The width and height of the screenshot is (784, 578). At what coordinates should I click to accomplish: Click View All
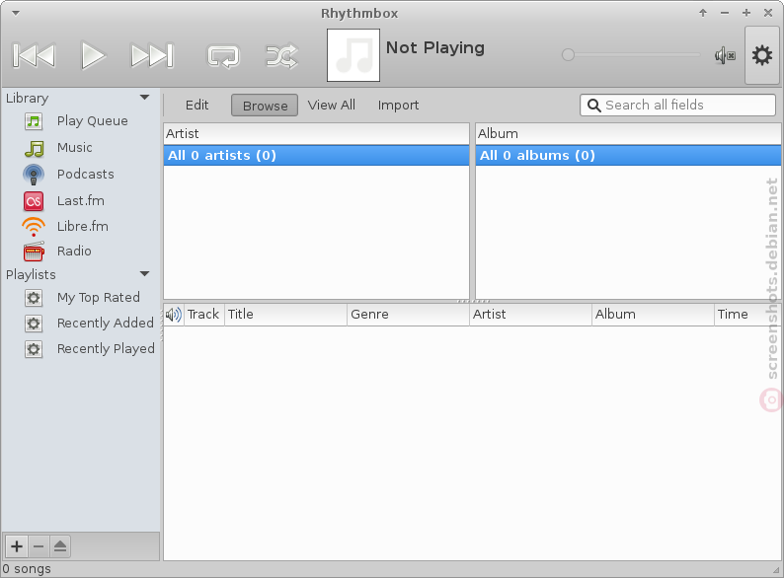(x=331, y=105)
